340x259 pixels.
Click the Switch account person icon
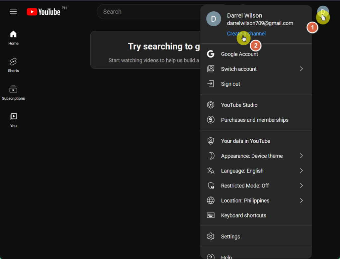click(x=211, y=69)
